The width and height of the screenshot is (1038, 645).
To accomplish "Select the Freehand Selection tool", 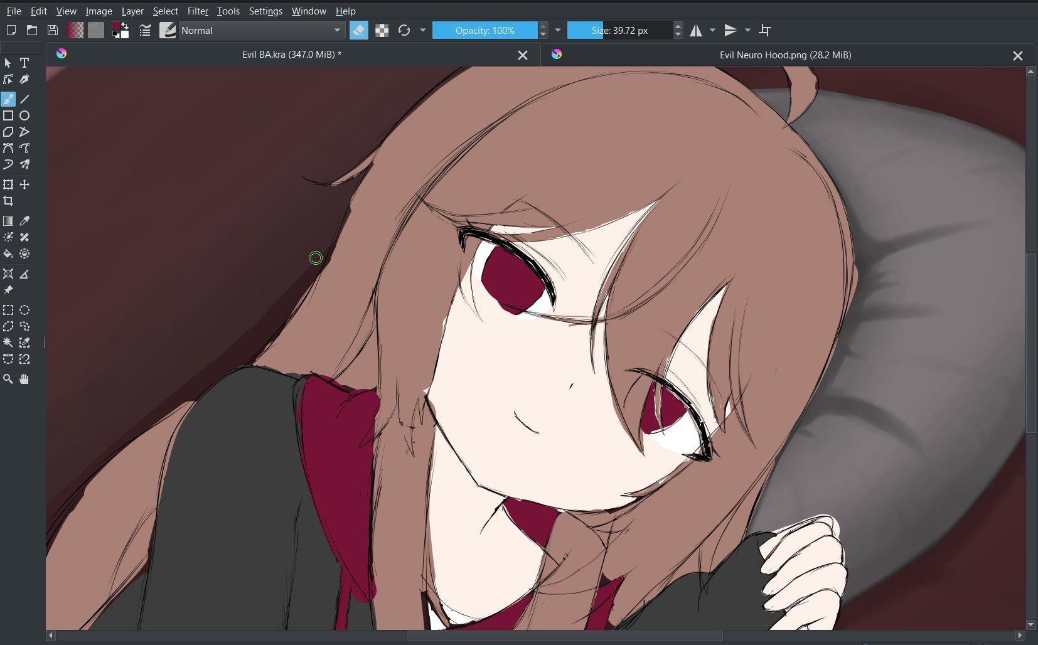I will click(24, 326).
